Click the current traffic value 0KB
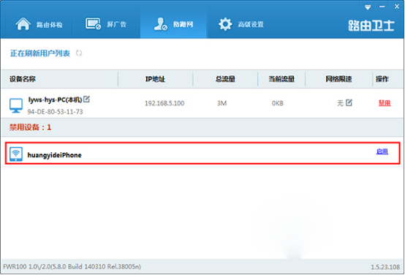 pyautogui.click(x=277, y=103)
